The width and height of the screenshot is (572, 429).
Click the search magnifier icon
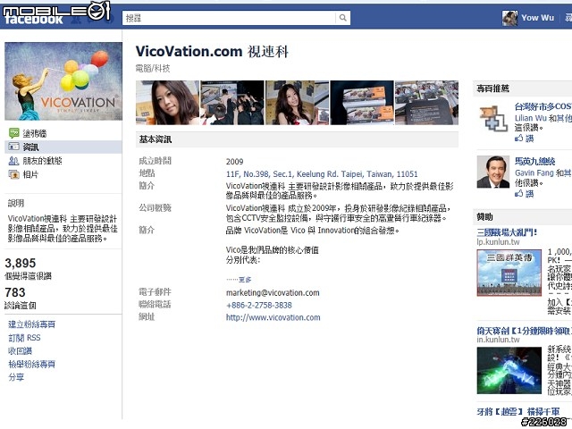(x=342, y=18)
